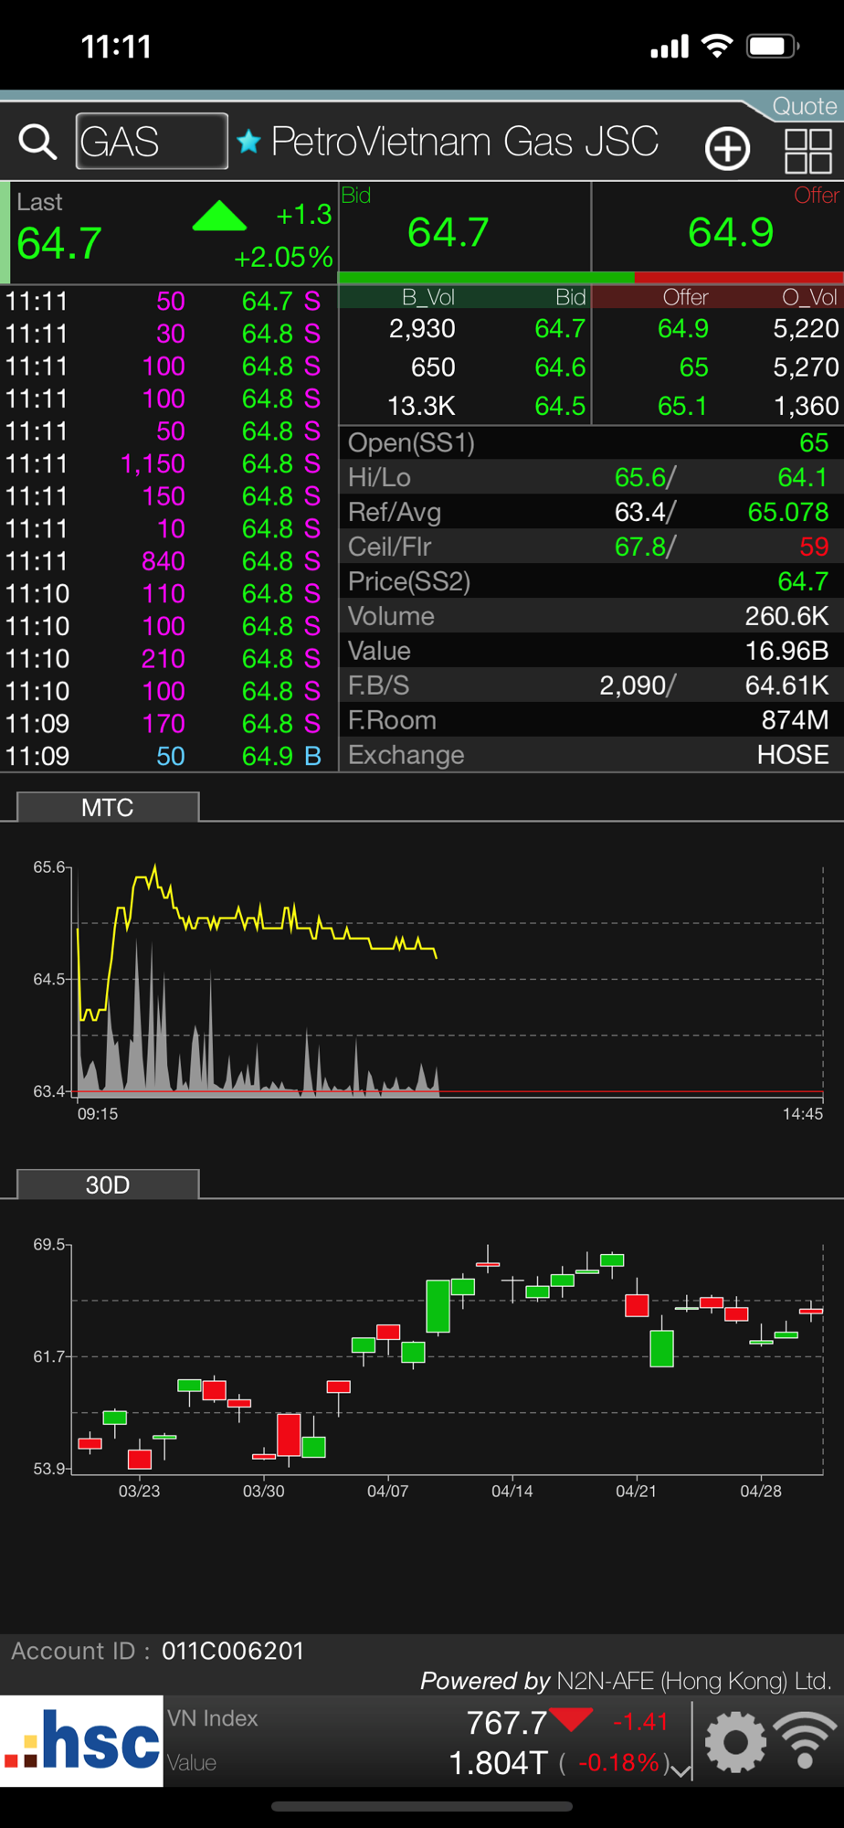Viewport: 844px width, 1828px height.
Task: Tap the plus circle add icon
Action: [727, 148]
